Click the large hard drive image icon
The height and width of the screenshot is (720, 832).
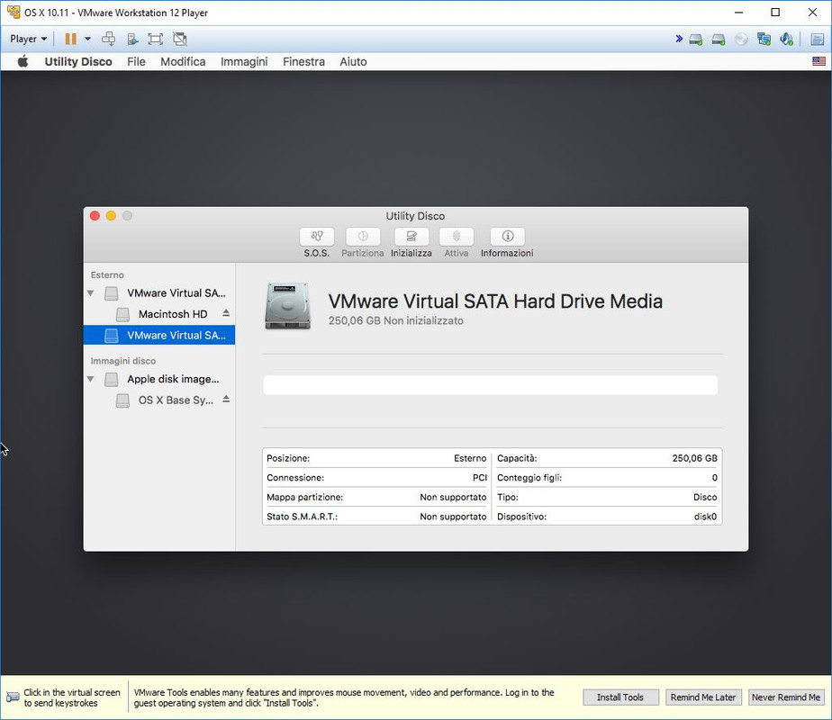click(287, 306)
